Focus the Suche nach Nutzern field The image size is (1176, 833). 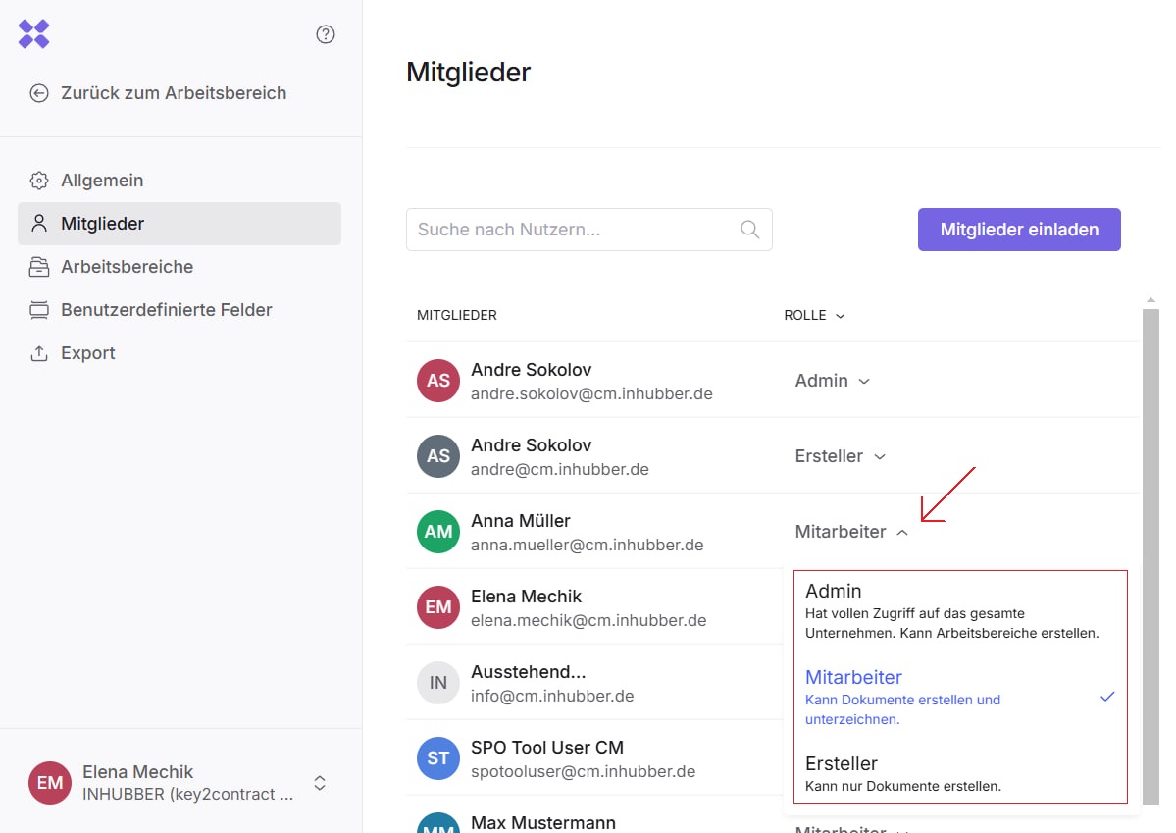pyautogui.click(x=574, y=230)
